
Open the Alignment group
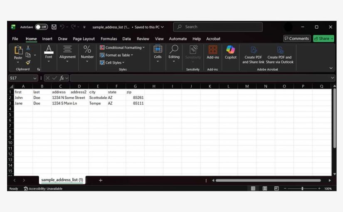(x=67, y=54)
